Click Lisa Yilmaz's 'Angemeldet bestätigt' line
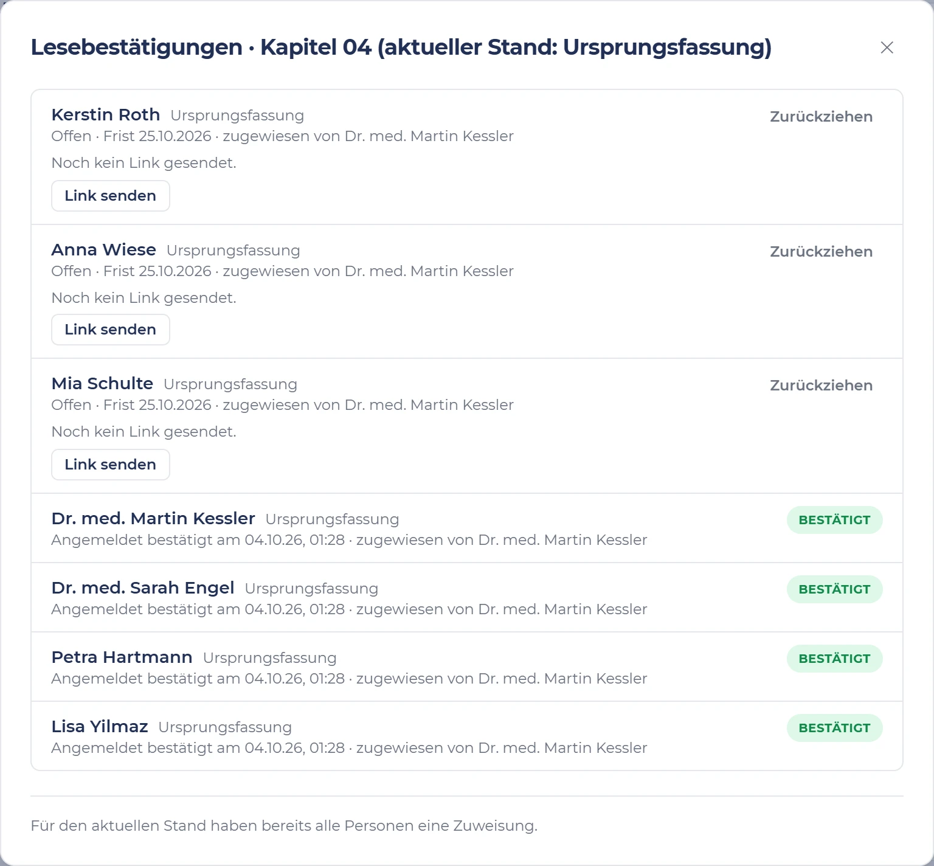 pyautogui.click(x=350, y=748)
